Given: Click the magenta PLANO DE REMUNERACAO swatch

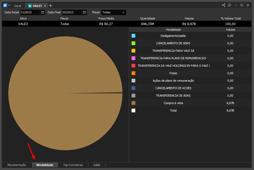Looking at the screenshot, I should pyautogui.click(x=133, y=58).
